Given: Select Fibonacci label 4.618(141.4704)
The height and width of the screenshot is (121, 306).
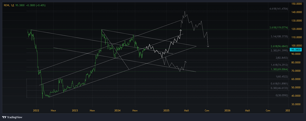Looking at the screenshot, I should (x=278, y=9).
